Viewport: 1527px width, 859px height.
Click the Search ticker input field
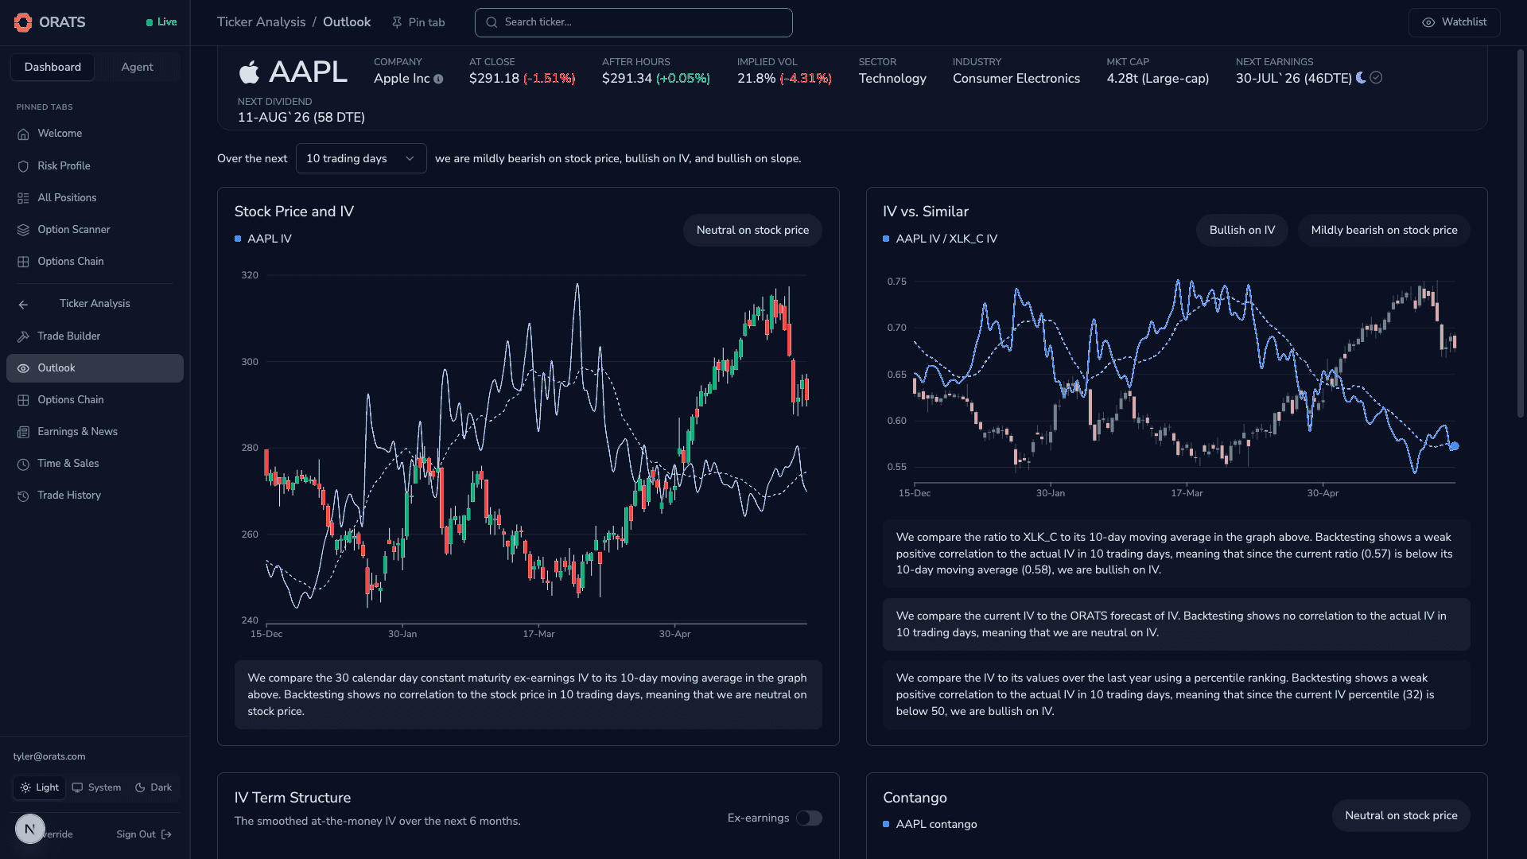pyautogui.click(x=633, y=22)
